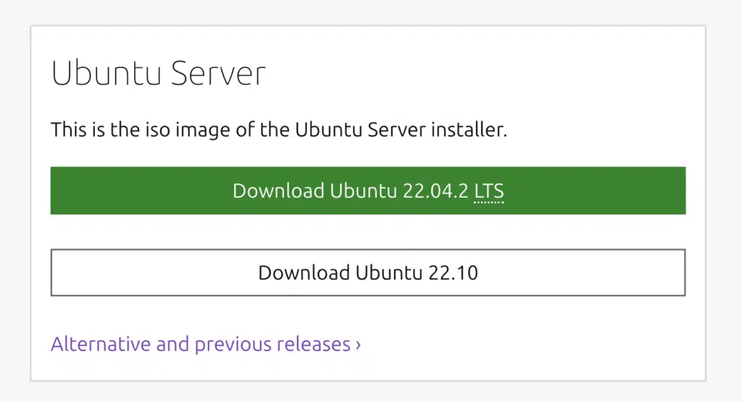Click the word Ubuntu in the 22.10 button
This screenshot has height=402, width=742.
coord(389,273)
